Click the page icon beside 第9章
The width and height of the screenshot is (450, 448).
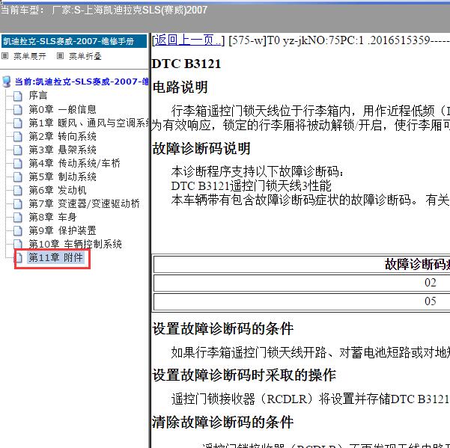coord(18,231)
